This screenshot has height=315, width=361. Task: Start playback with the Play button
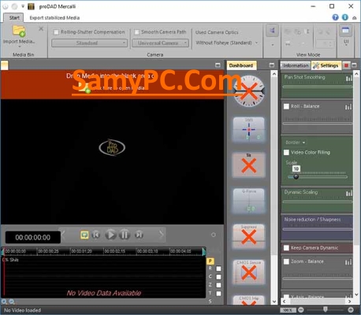(110, 235)
